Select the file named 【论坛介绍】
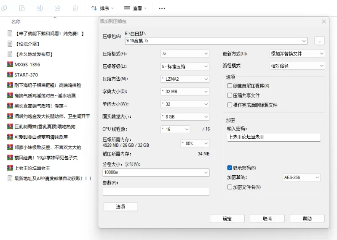The image size is (337, 240). (27, 44)
